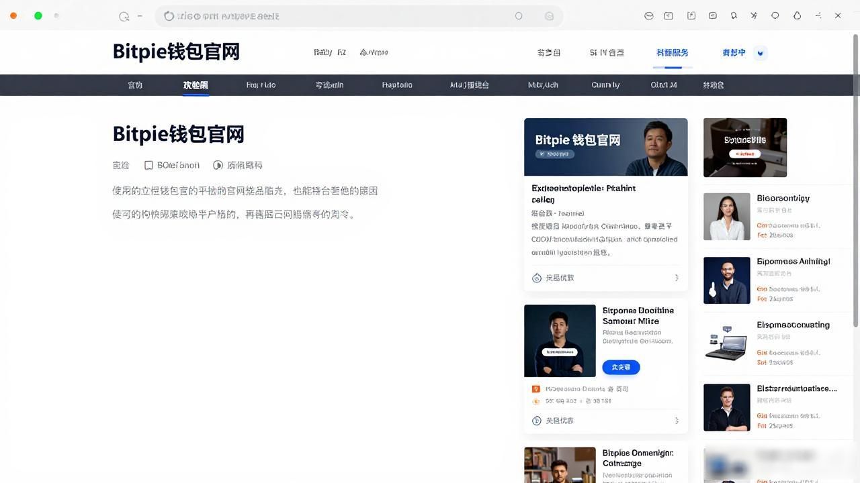
Task: Click the laptop image beside Eispomaecoouating
Action: click(x=727, y=343)
